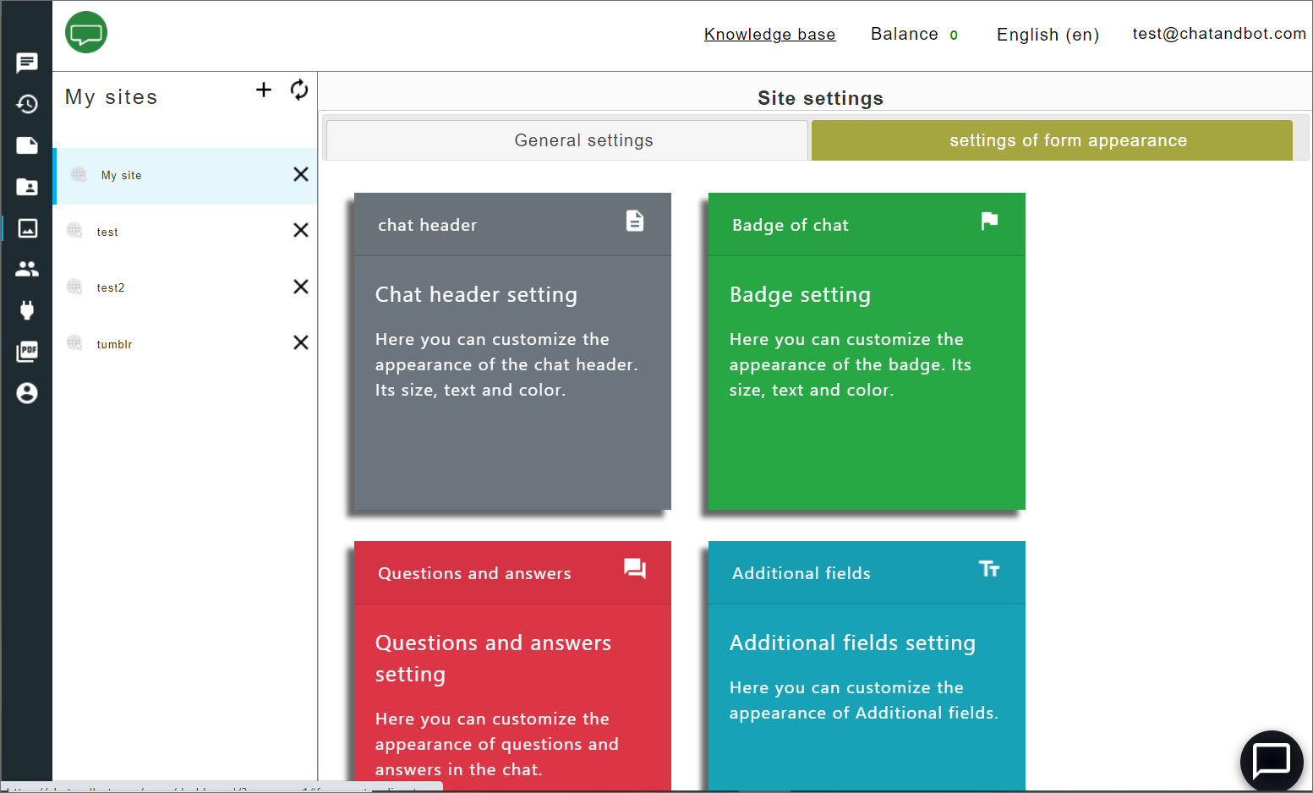
Task: Add a new site with plus icon
Action: pyautogui.click(x=264, y=90)
